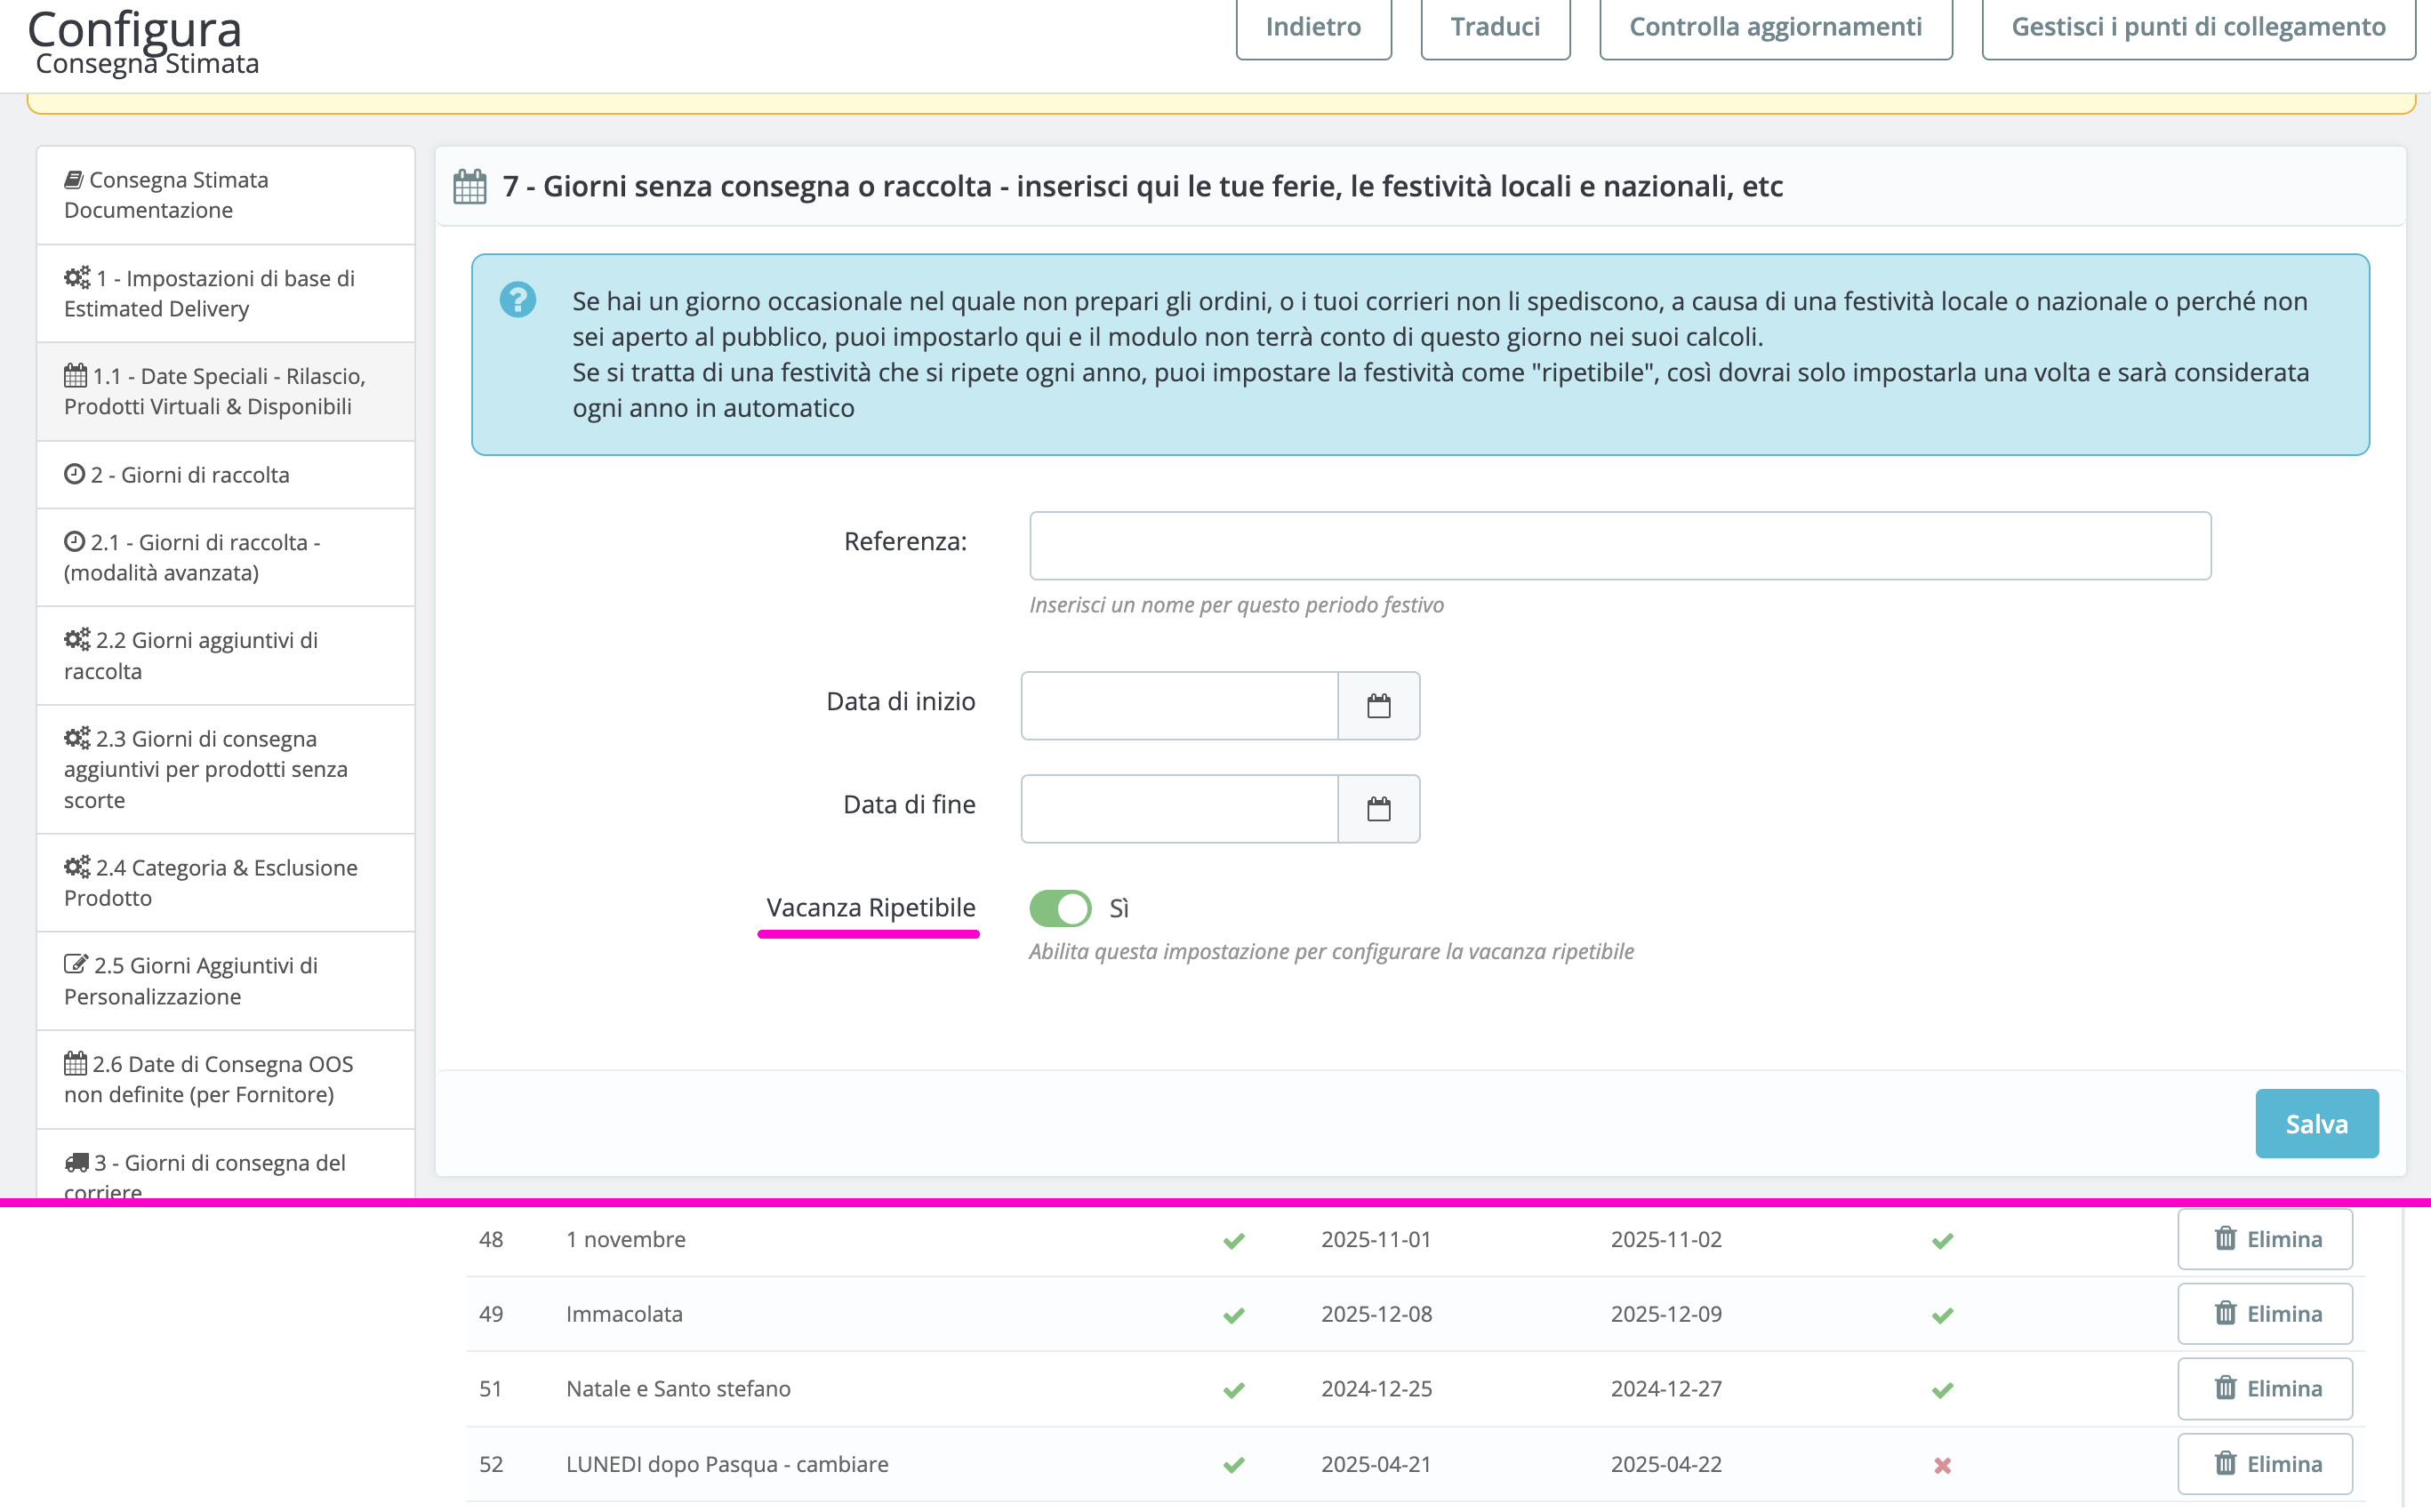Click the '1 novembre' holiday name
This screenshot has width=2431, height=1512.
click(x=626, y=1239)
